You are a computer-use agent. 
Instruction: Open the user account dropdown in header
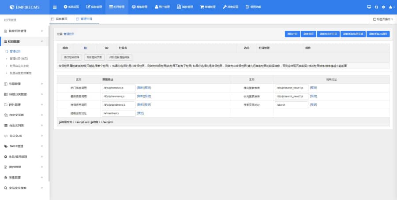(392, 7)
